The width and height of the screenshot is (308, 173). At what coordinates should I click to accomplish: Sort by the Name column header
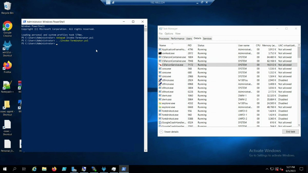pyautogui.click(x=172, y=45)
